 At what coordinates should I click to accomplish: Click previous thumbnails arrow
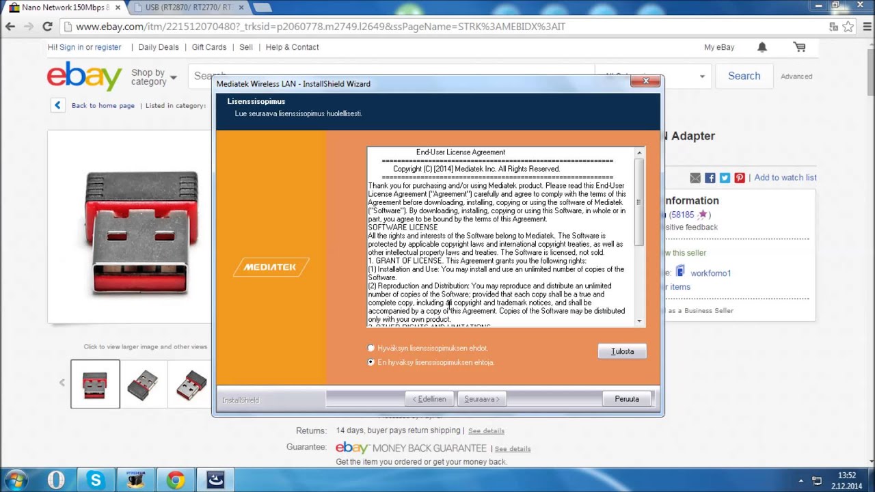click(x=62, y=383)
